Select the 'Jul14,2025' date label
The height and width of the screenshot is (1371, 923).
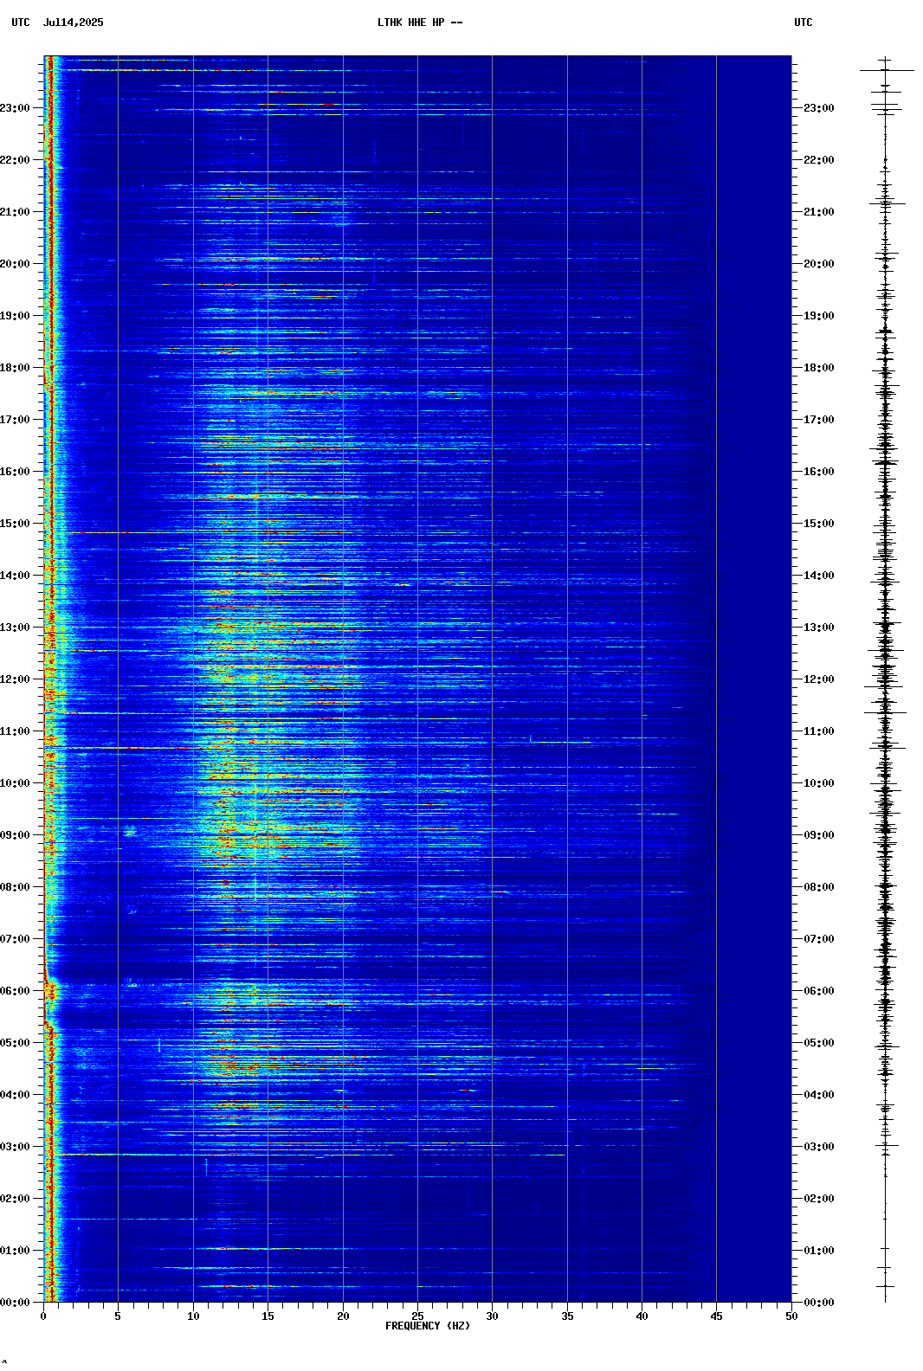[73, 23]
